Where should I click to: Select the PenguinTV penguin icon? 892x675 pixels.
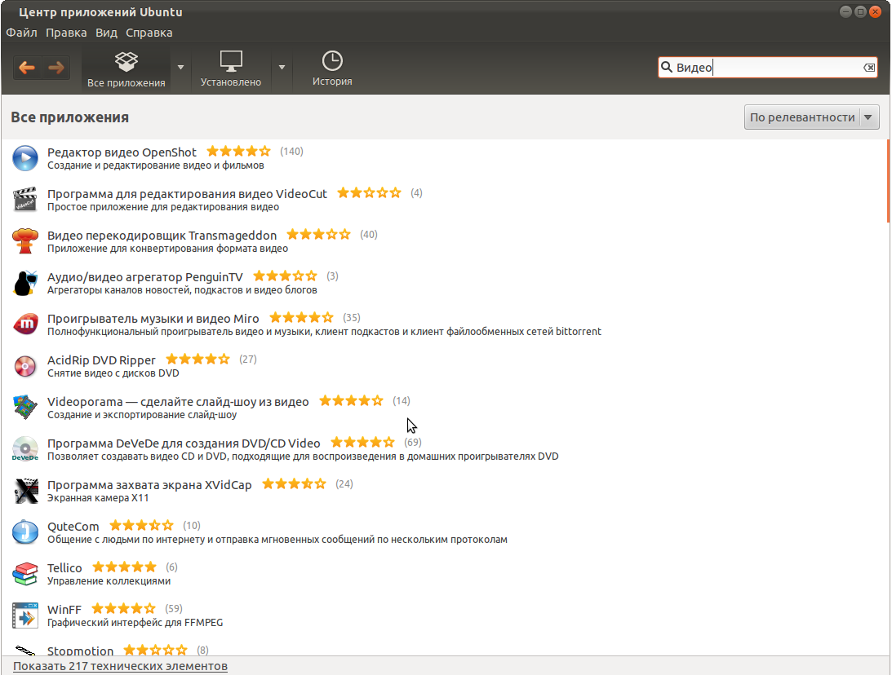click(25, 282)
